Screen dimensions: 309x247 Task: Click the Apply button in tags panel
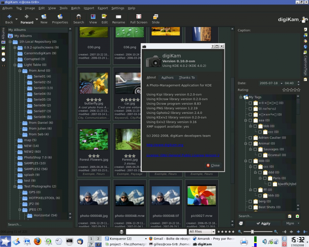[263, 223]
